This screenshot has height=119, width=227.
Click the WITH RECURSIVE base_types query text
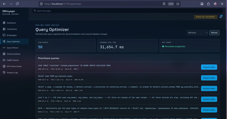(x=118, y=108)
